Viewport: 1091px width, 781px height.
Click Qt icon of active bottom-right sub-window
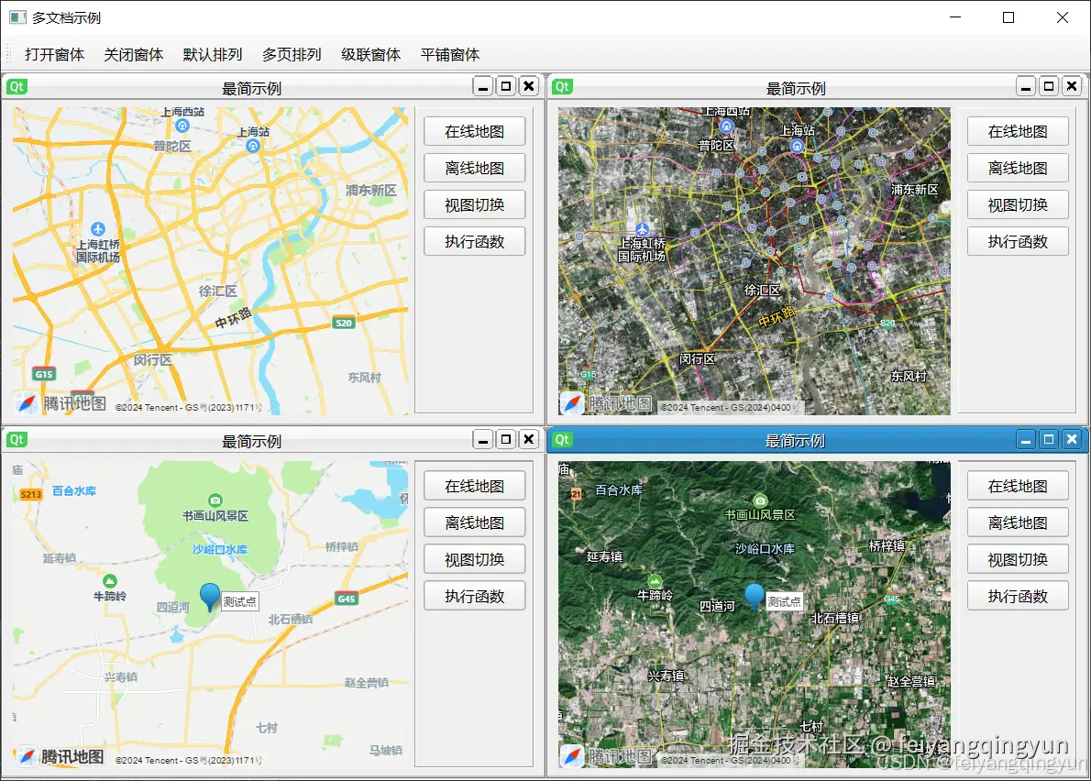pos(562,439)
